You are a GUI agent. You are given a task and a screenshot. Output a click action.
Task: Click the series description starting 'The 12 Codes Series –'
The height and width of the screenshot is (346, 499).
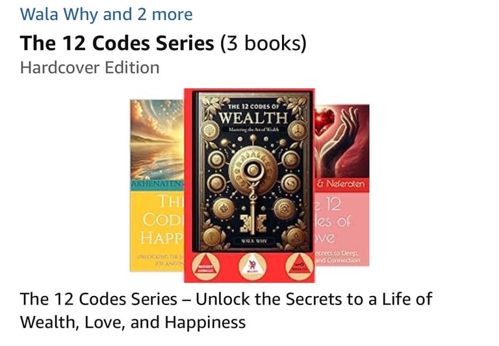coord(226,299)
